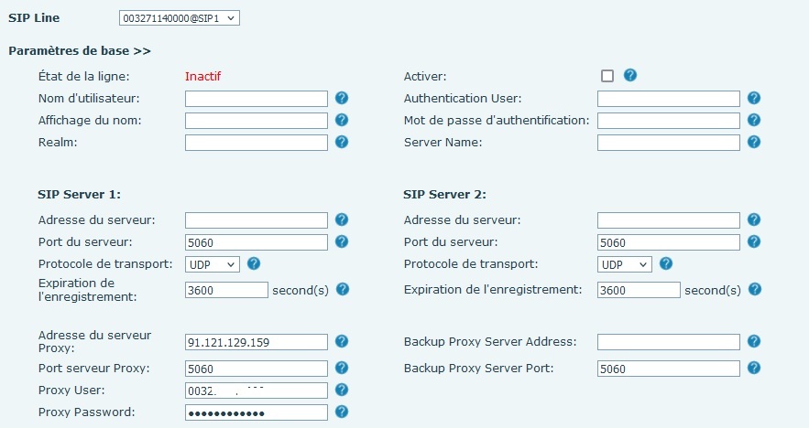Image resolution: width=809 pixels, height=428 pixels.
Task: Click help icon for Server Name
Action: [x=754, y=142]
